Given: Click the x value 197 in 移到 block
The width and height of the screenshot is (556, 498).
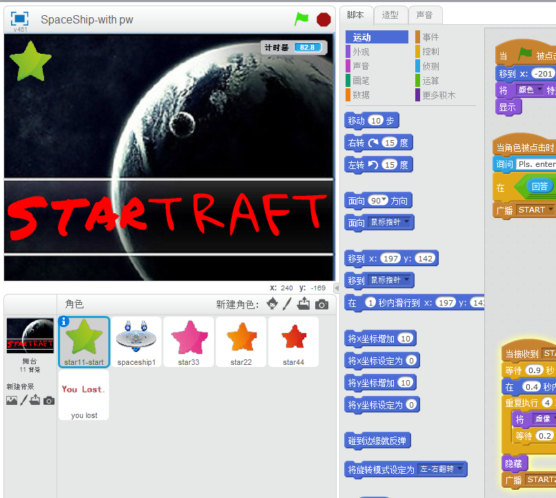Looking at the screenshot, I should click(x=390, y=259).
